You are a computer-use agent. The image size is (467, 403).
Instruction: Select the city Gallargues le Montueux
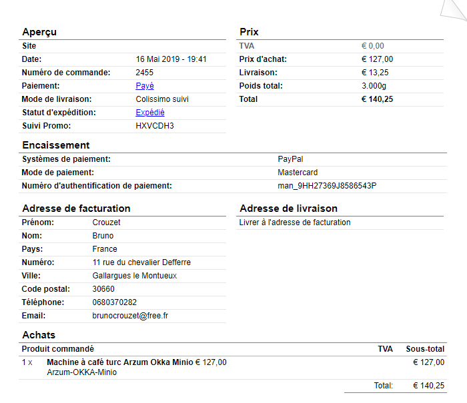(135, 276)
